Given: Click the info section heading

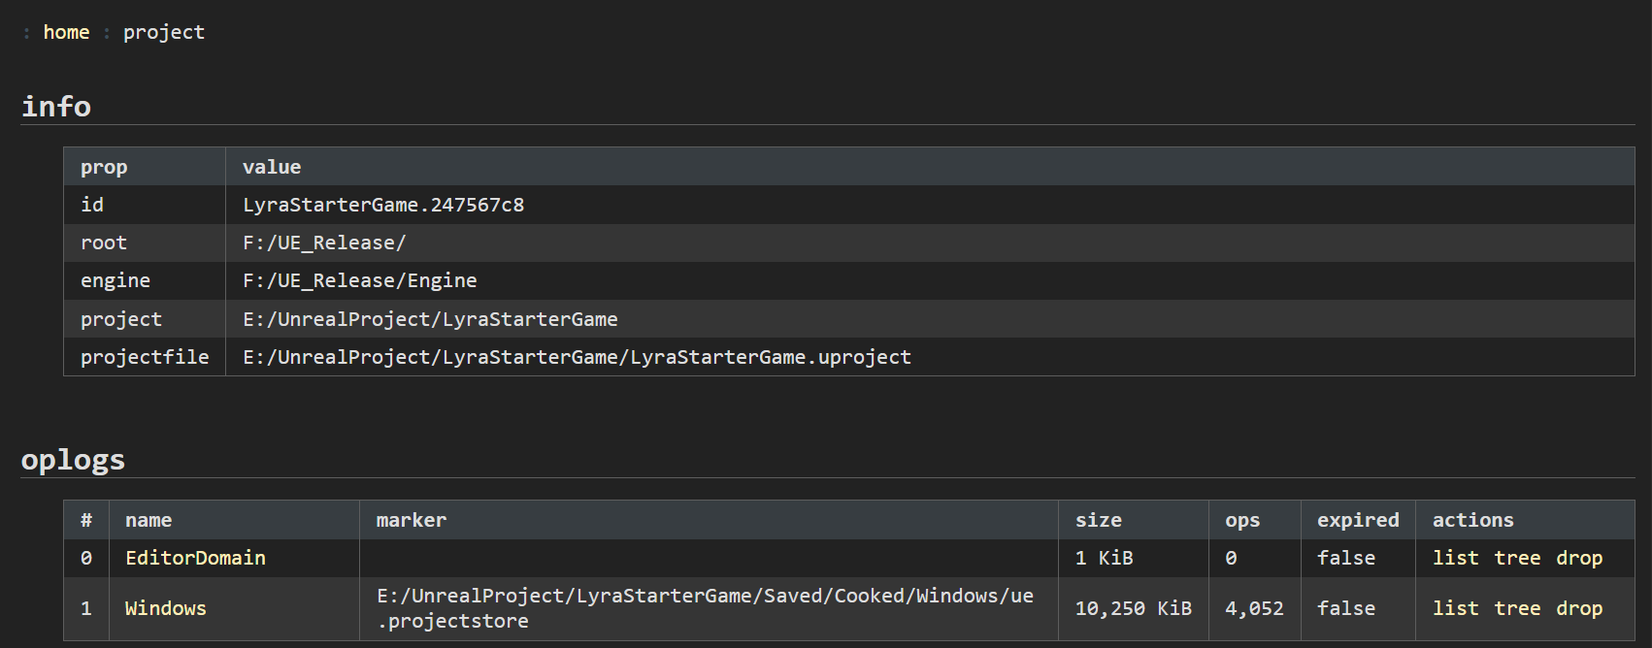Looking at the screenshot, I should point(56,106).
